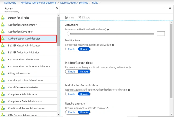Open Roles breadcrumb link
This screenshot has width=174, height=117.
(x=95, y=3)
